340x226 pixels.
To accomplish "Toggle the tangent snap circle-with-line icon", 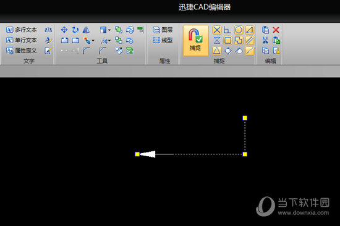I will point(239,51).
